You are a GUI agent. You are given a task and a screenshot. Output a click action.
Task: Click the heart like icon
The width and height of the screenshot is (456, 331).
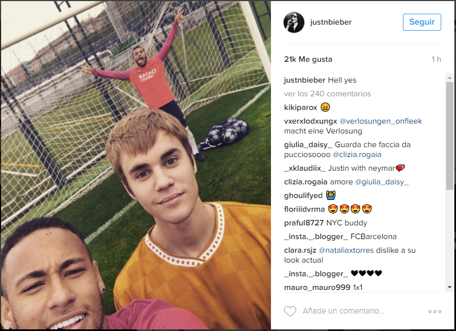point(290,311)
